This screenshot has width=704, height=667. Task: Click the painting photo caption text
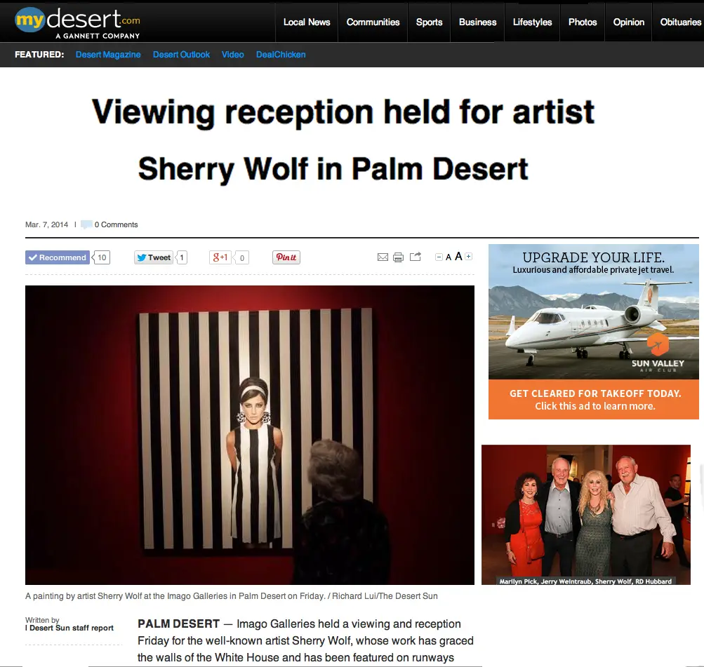(x=231, y=596)
